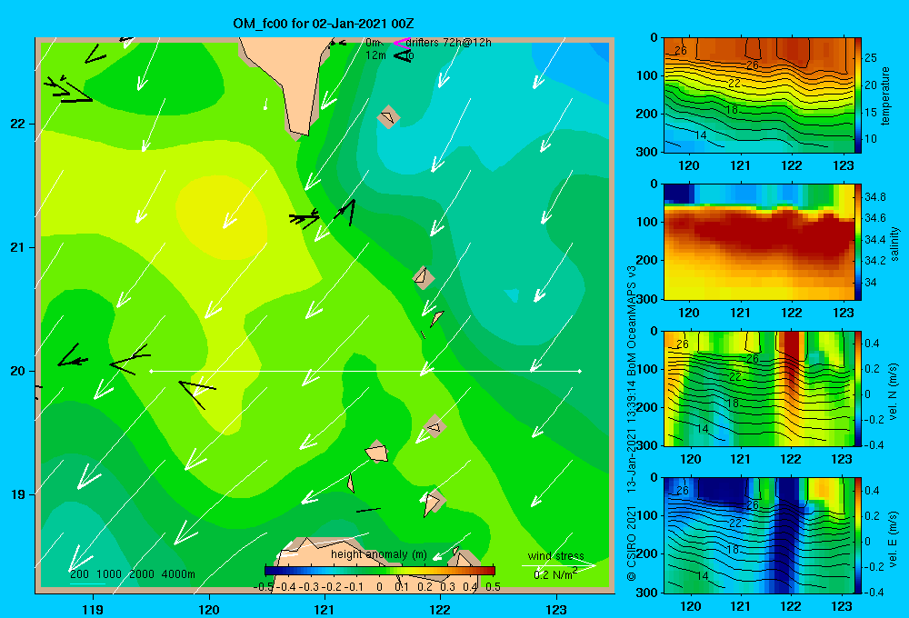Screen dimensions: 909x618
Task: Click the '200 1000 2000 4000m' depth legend
Action: tap(133, 574)
